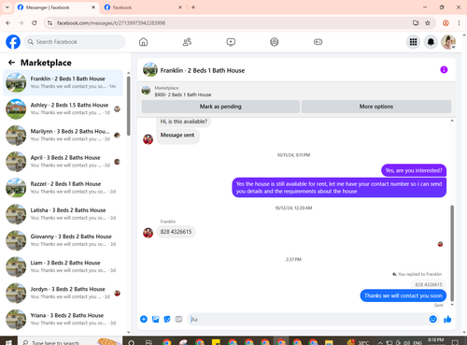Image resolution: width=467 pixels, height=345 pixels.
Task: Click the Facebook logo
Action: (x=13, y=42)
